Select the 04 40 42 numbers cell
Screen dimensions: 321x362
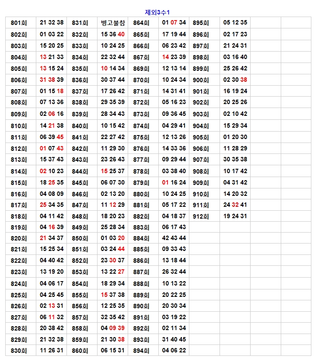tap(52, 260)
